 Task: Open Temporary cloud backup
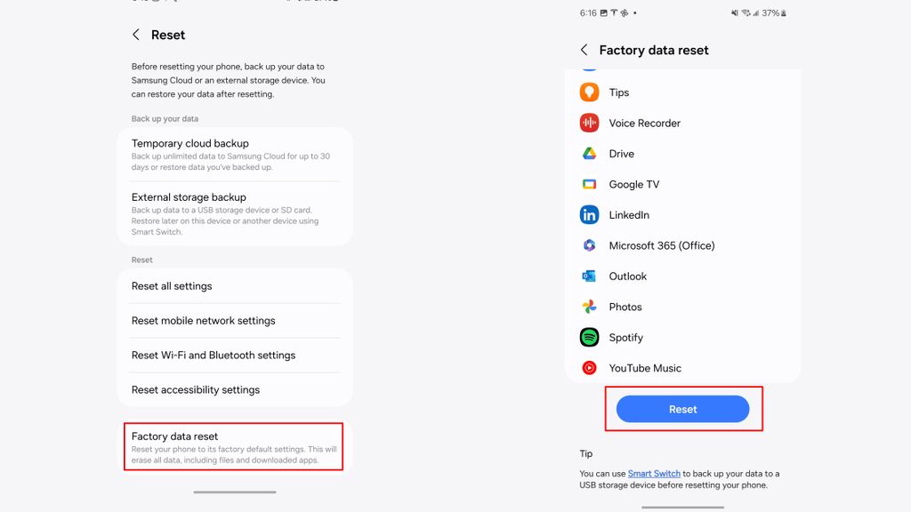[234, 156]
